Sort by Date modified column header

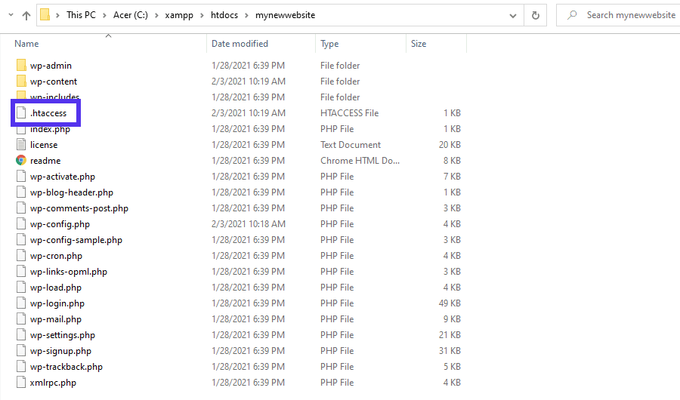(240, 44)
